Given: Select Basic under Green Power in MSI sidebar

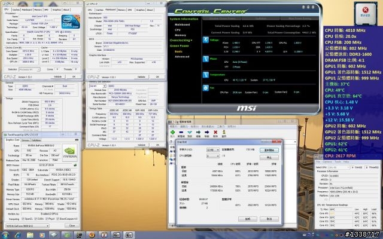Looking at the screenshot, I should click(x=178, y=51).
